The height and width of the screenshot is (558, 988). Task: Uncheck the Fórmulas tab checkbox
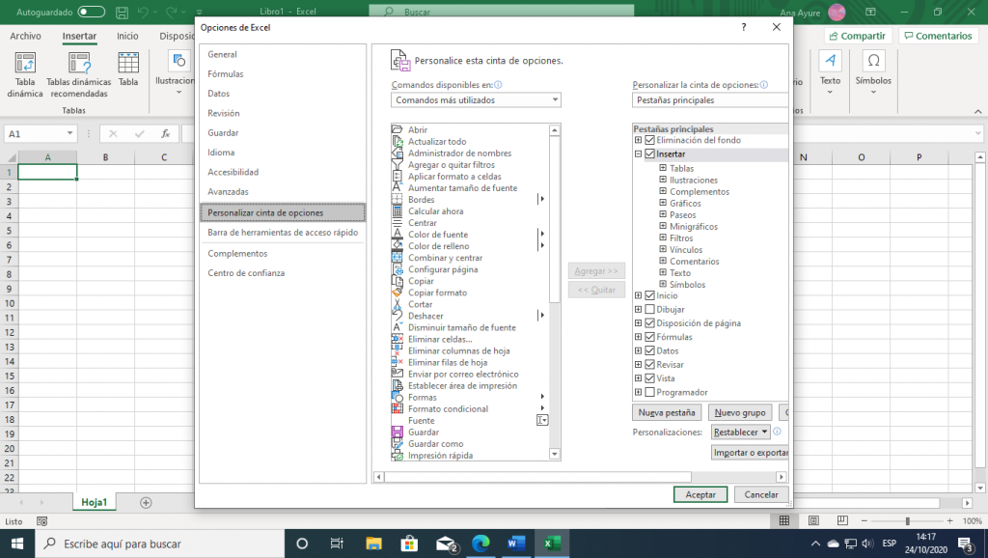pyautogui.click(x=649, y=337)
